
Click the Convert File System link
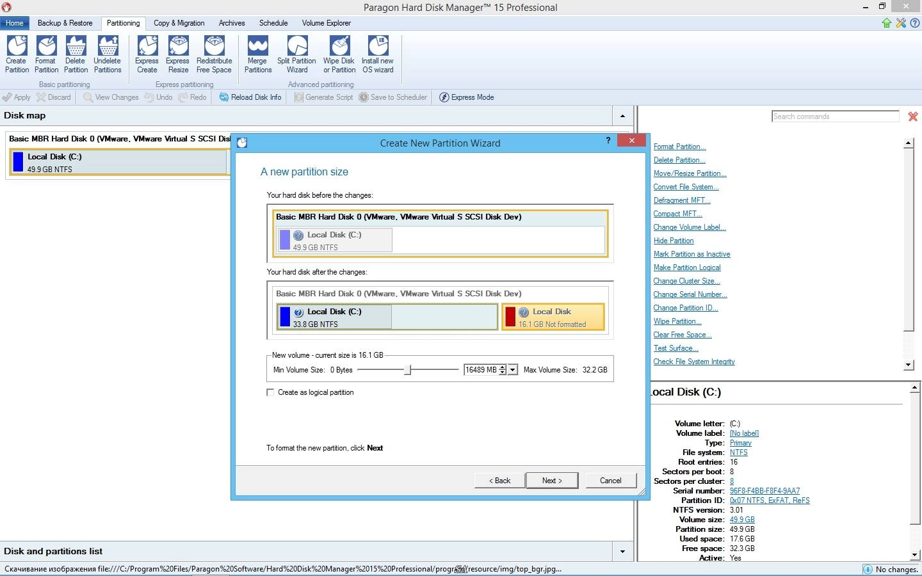tap(686, 187)
